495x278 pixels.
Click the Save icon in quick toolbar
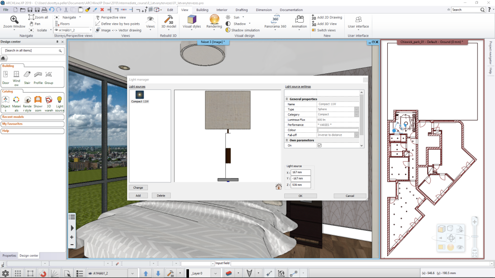click(x=30, y=10)
